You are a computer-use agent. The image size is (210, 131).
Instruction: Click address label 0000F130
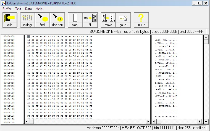(9, 100)
